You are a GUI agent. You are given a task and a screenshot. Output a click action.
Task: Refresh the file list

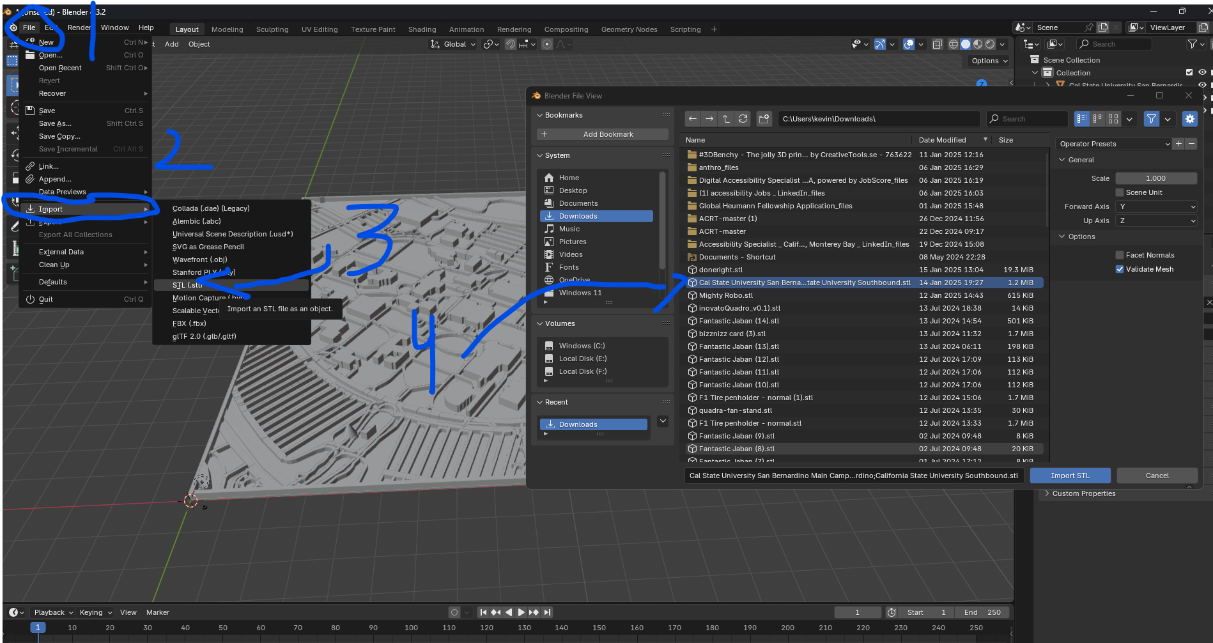pos(743,119)
